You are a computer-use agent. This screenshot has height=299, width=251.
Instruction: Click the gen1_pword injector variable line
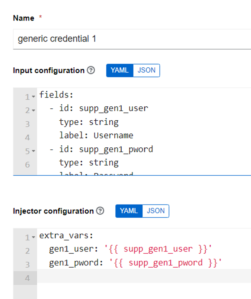click(144, 263)
